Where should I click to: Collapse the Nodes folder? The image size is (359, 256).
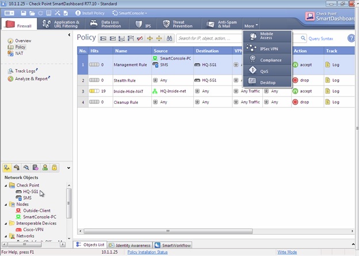(6, 204)
